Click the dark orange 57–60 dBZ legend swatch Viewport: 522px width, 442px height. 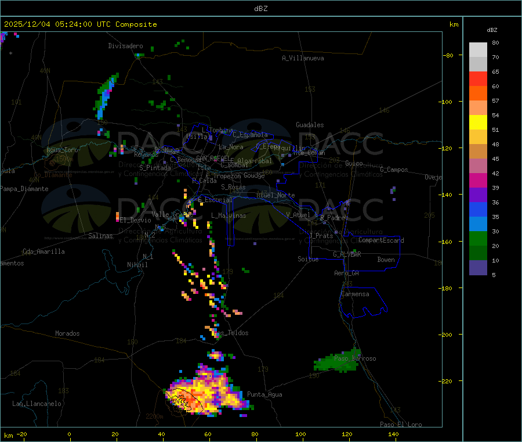(478, 94)
